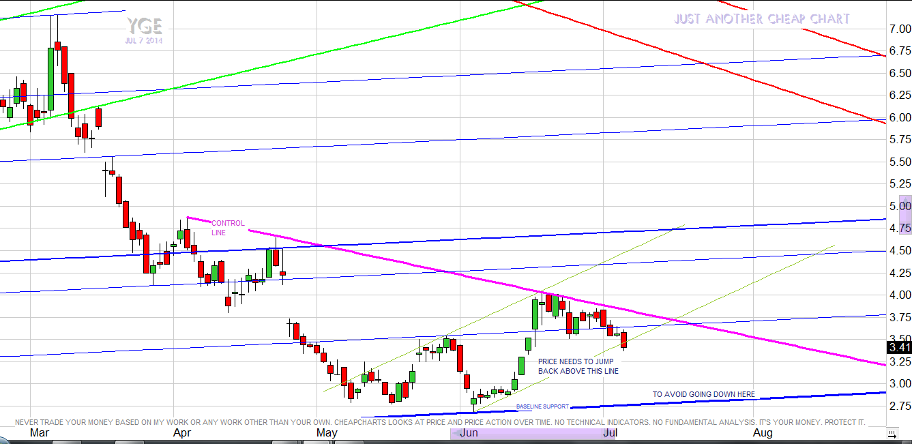Click the Aug label on the time axis
This screenshot has width=912, height=444.
pos(763,433)
